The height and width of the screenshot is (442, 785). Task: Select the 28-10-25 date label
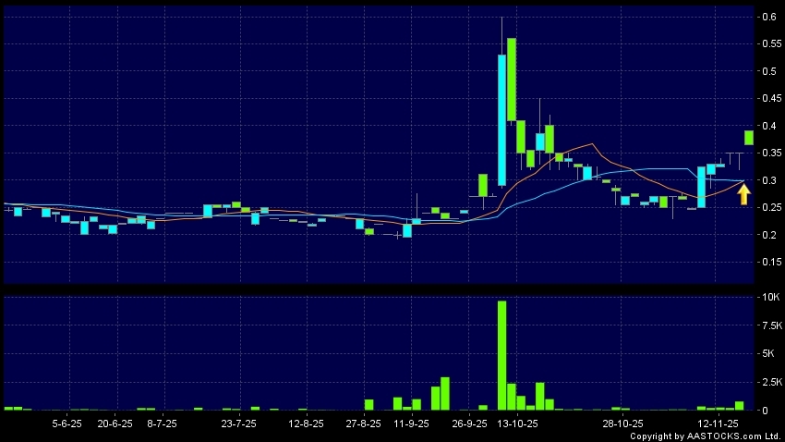tap(622, 423)
